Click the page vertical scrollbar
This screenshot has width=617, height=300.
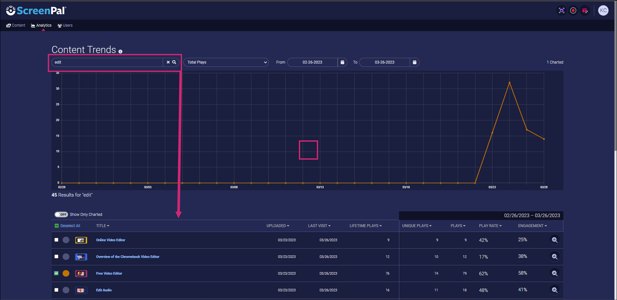615,75
